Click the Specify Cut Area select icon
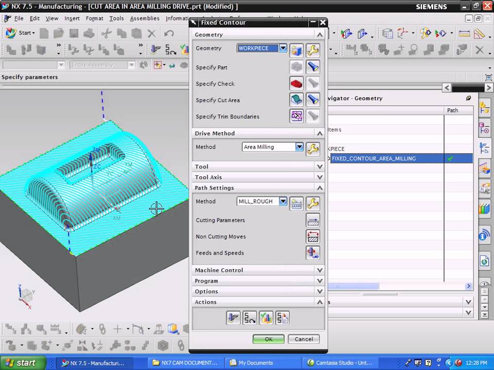The width and height of the screenshot is (494, 370). point(296,100)
